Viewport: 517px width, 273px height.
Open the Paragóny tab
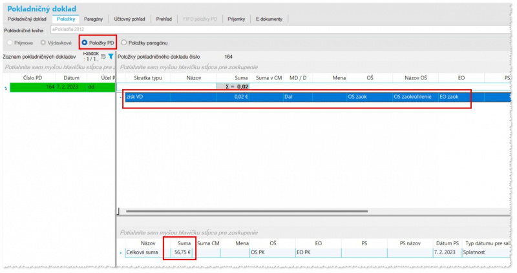point(93,19)
